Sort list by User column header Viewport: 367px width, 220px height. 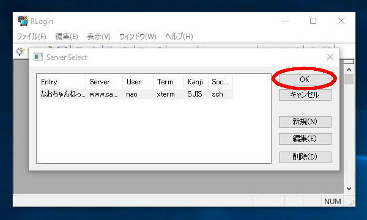[138, 82]
